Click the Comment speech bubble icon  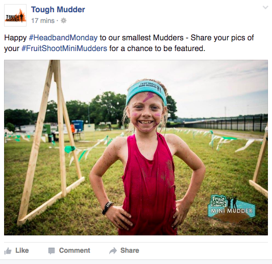pyautogui.click(x=52, y=251)
